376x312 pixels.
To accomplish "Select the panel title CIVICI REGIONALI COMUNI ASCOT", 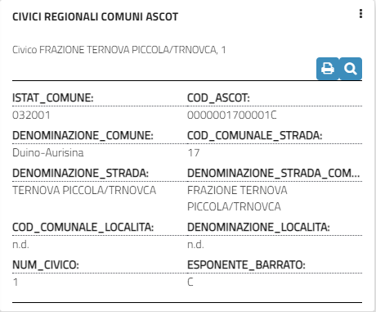I will pos(95,17).
